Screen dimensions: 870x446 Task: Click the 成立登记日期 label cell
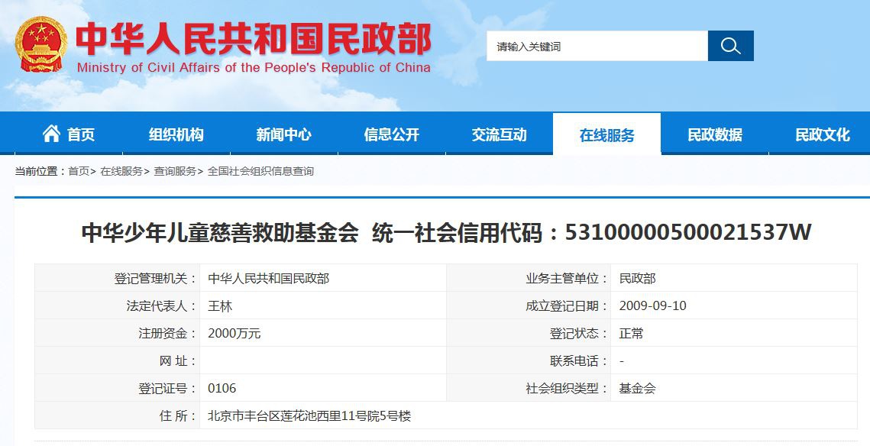[x=529, y=305]
